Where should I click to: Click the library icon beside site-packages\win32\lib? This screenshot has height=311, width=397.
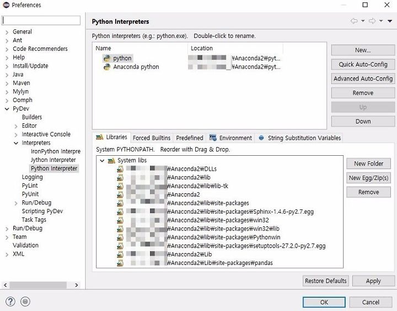coord(120,229)
